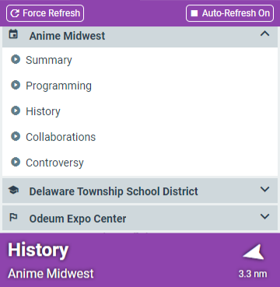
Task: Click the white direction arrow icon
Action: point(254,252)
